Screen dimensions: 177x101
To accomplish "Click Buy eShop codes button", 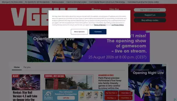I will (x=150, y=20).
